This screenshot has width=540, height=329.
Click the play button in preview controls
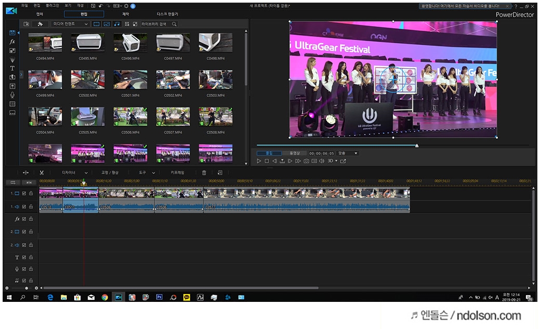click(x=259, y=161)
